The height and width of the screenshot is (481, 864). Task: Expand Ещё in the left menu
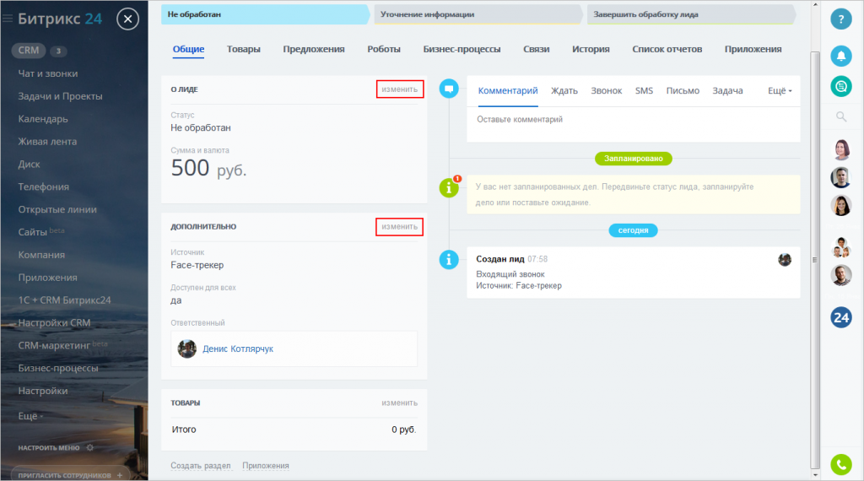tap(31, 416)
